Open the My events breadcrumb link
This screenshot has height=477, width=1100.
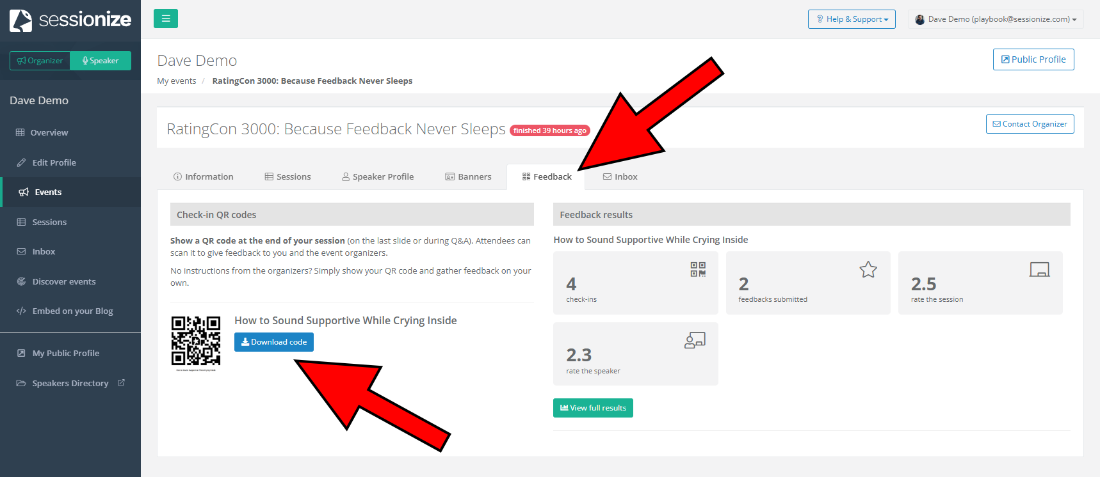coord(177,81)
